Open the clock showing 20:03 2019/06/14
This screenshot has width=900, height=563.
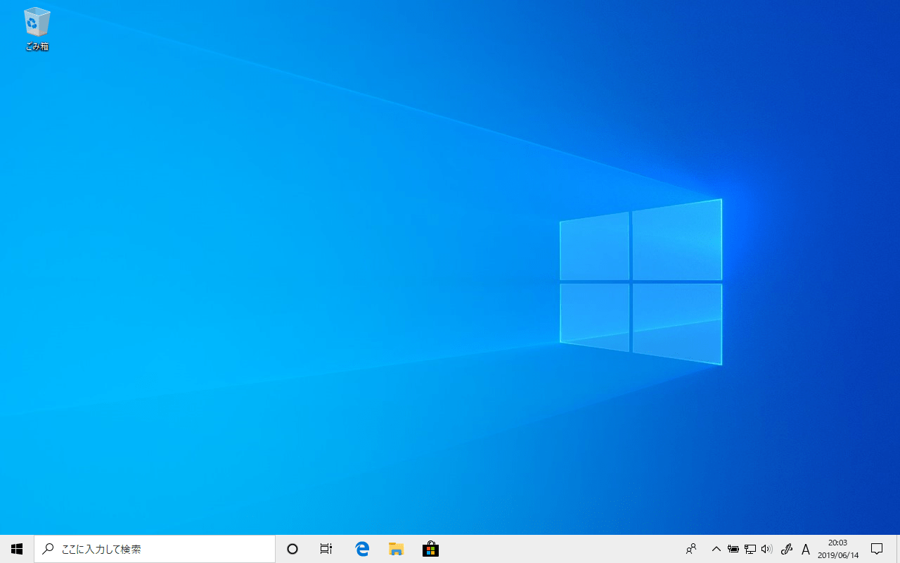pyautogui.click(x=838, y=549)
